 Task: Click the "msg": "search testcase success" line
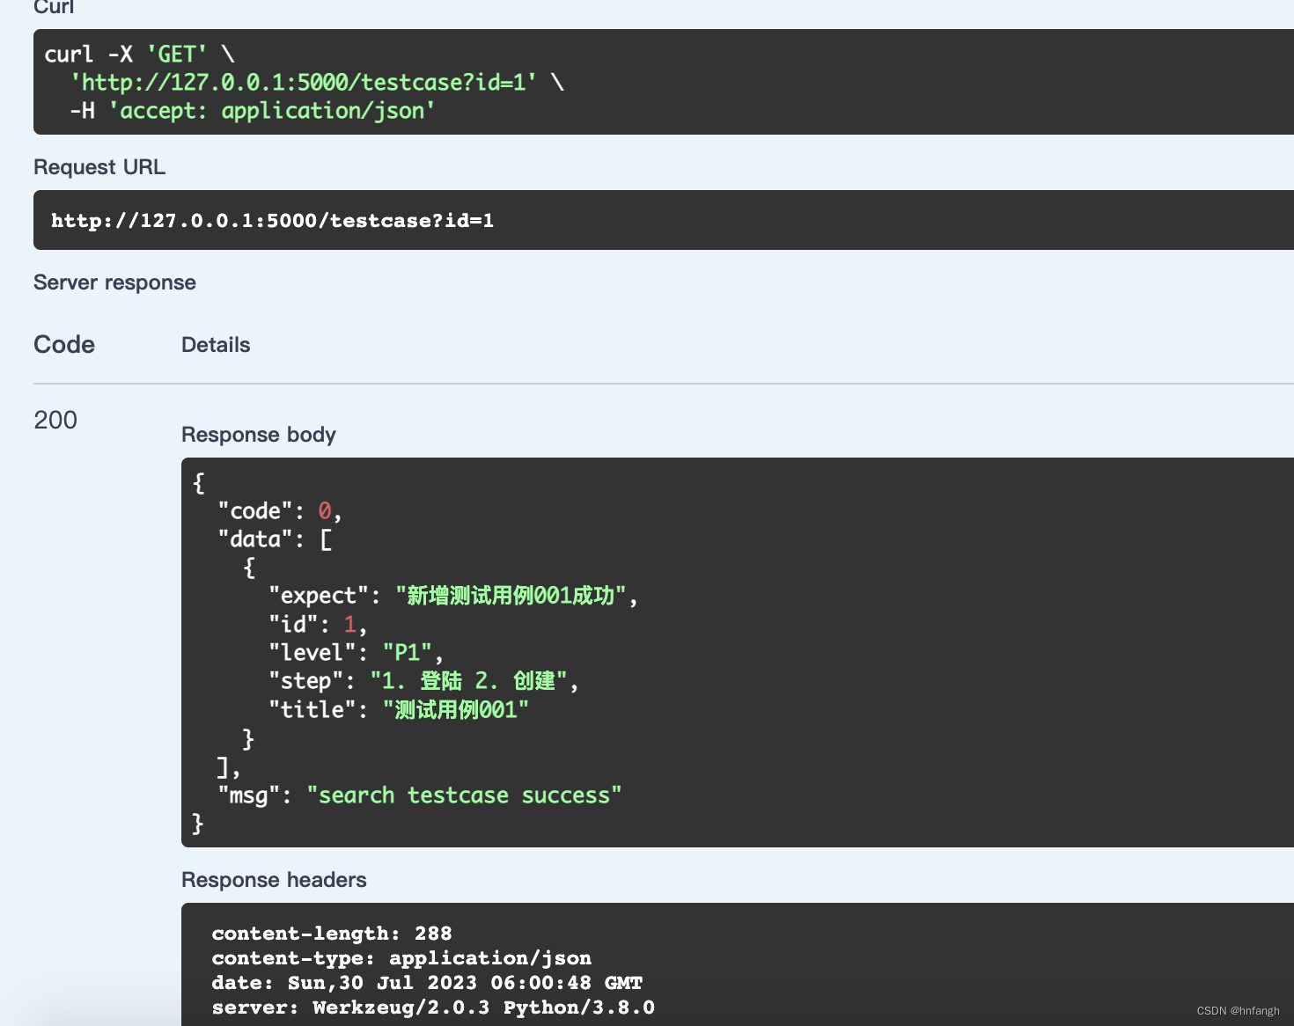(420, 795)
